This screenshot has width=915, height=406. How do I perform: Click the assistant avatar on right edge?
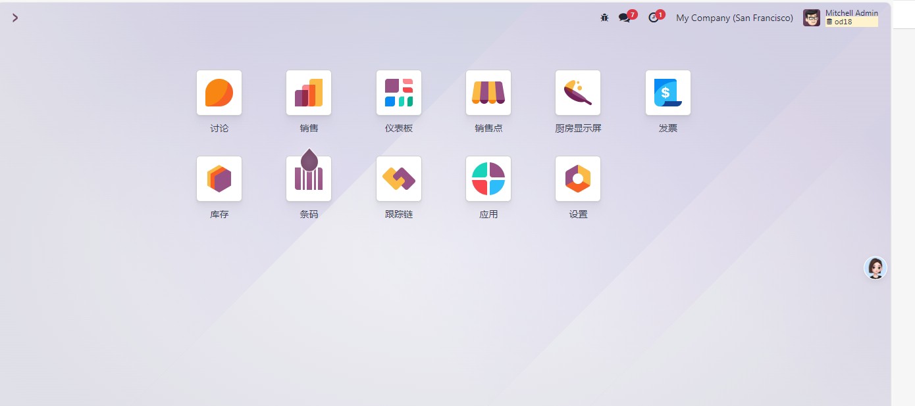pos(876,267)
